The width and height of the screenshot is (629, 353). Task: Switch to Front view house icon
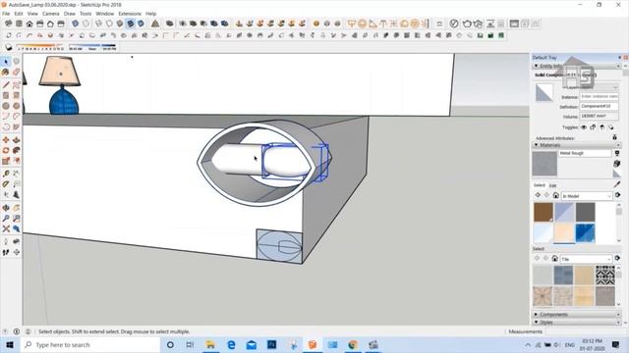click(29, 24)
